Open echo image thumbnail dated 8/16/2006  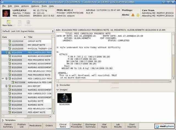[x=64, y=98]
